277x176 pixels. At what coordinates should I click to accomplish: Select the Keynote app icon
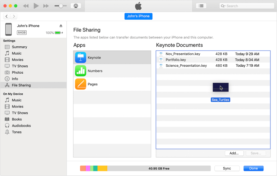(80, 58)
